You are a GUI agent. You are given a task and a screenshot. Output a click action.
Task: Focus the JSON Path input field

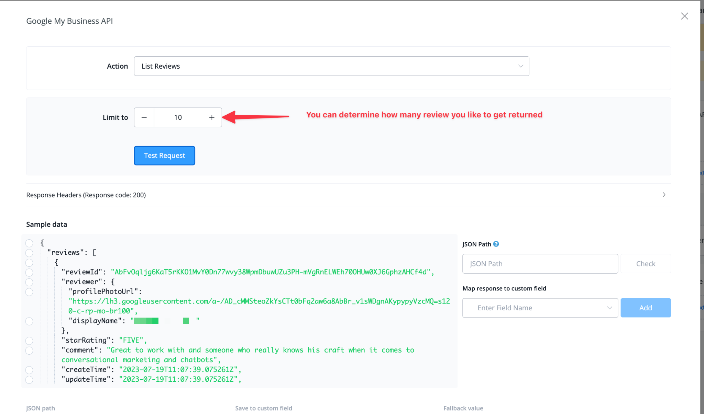(540, 264)
